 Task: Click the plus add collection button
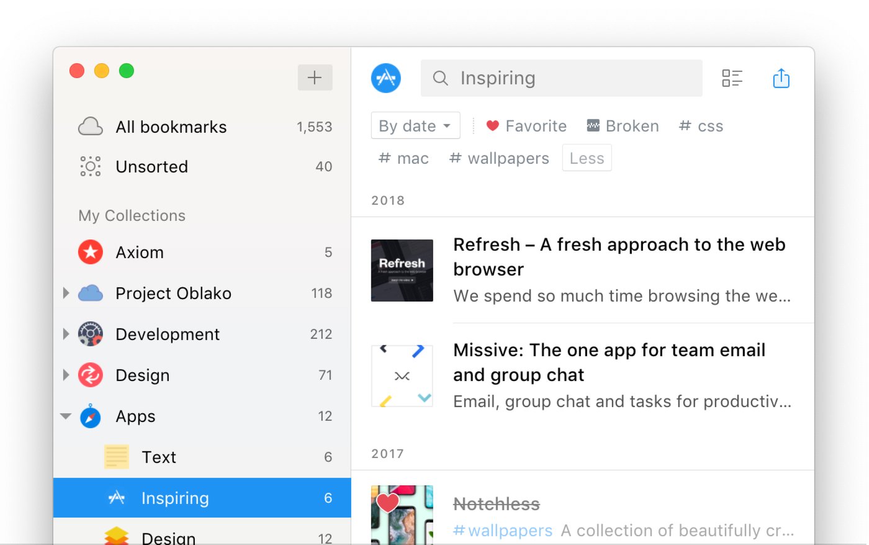315,78
